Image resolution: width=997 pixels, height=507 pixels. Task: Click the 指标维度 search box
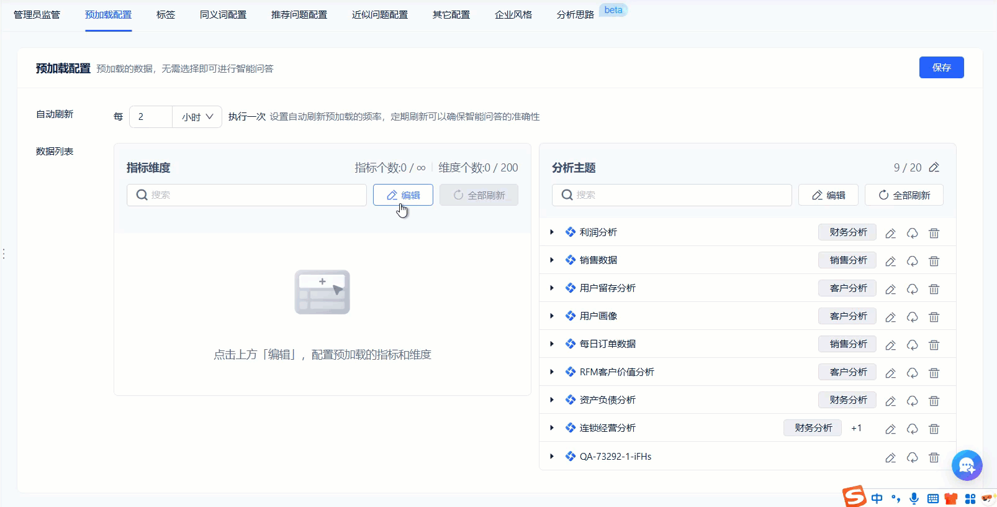246,195
